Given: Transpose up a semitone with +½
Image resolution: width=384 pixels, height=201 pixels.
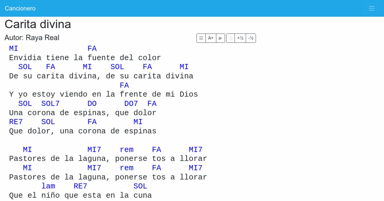Looking at the screenshot, I should click(240, 38).
